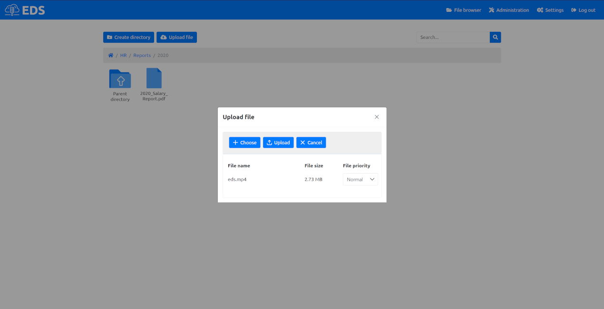
Task: Open the Administration menu item
Action: (x=509, y=10)
